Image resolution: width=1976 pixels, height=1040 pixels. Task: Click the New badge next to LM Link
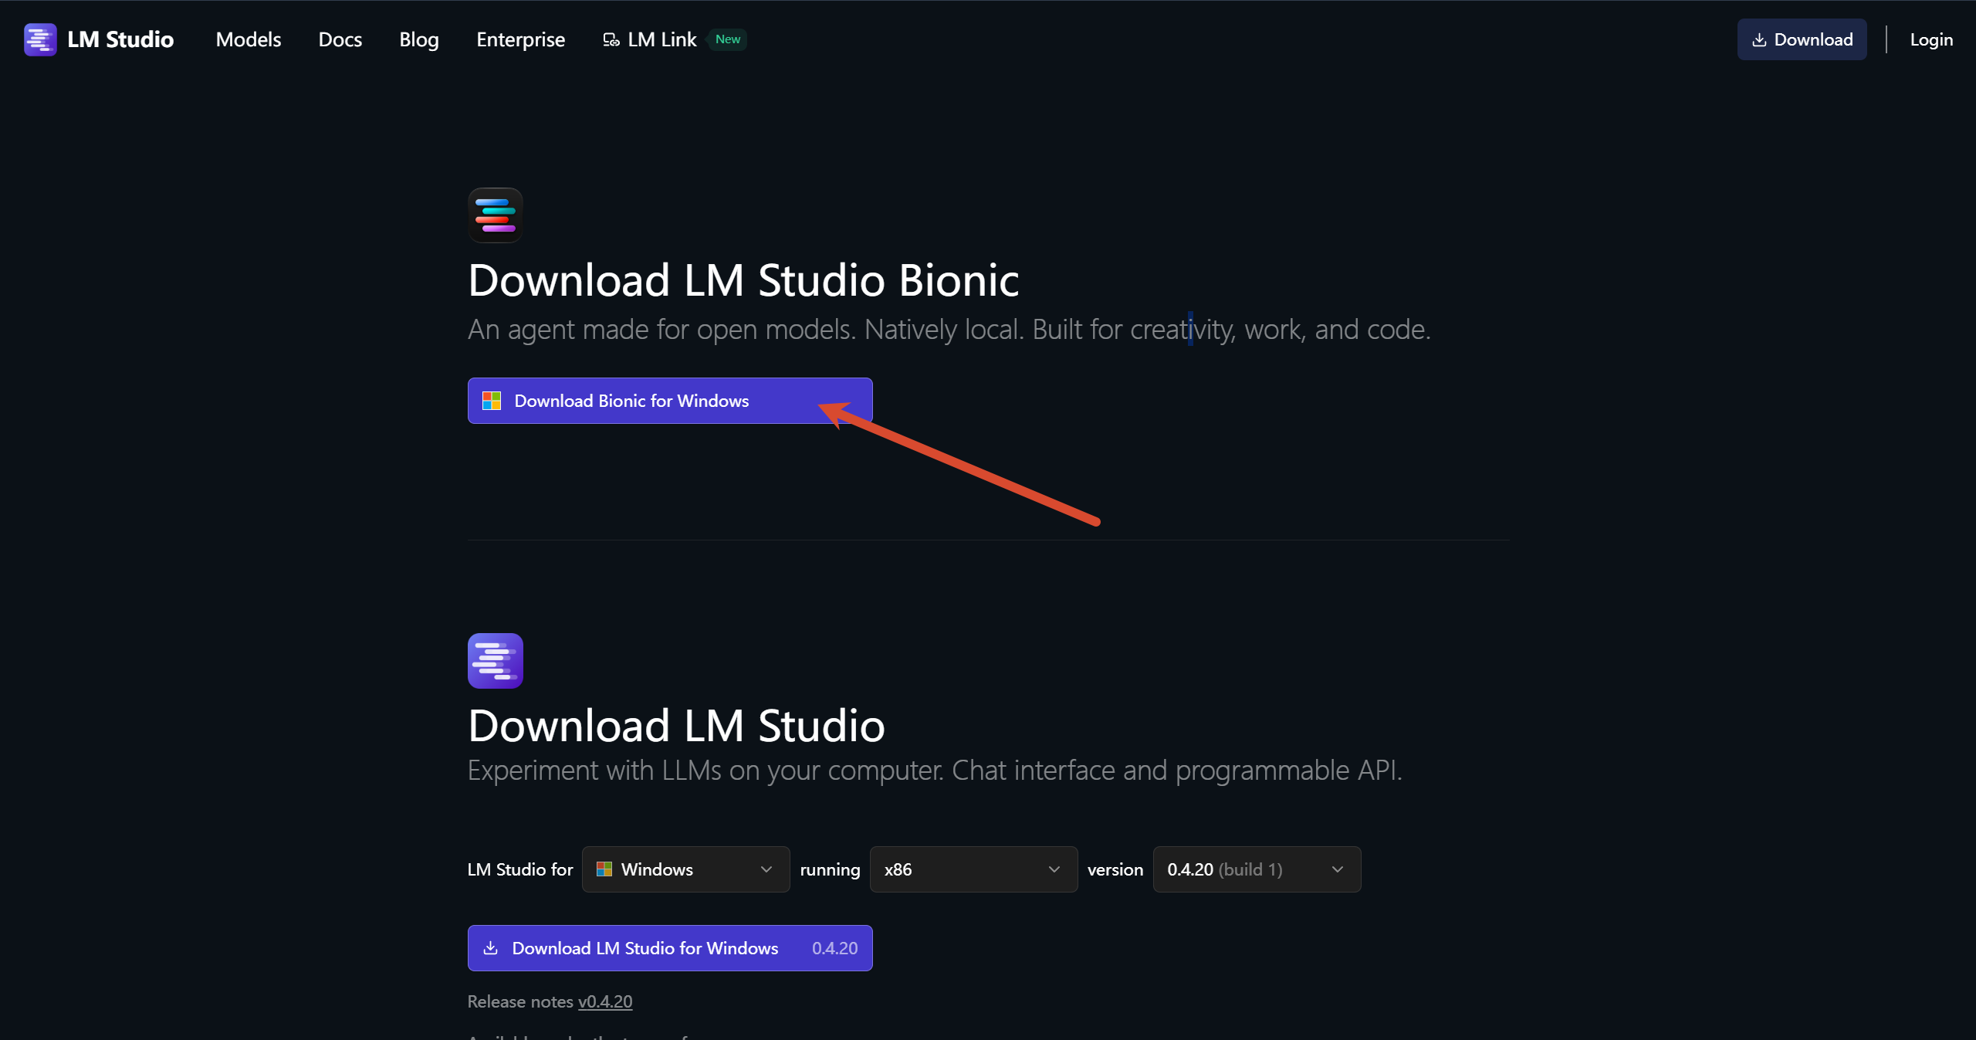tap(728, 39)
